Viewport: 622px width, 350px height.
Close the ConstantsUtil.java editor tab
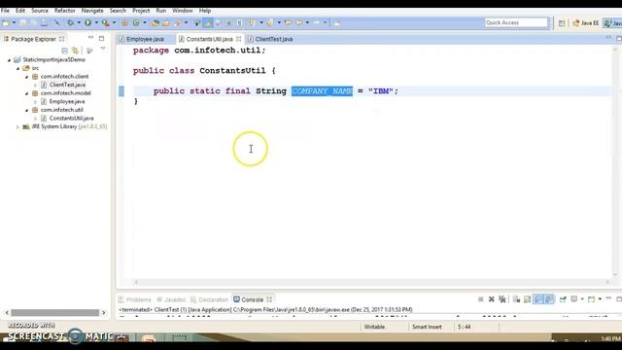pyautogui.click(x=238, y=39)
